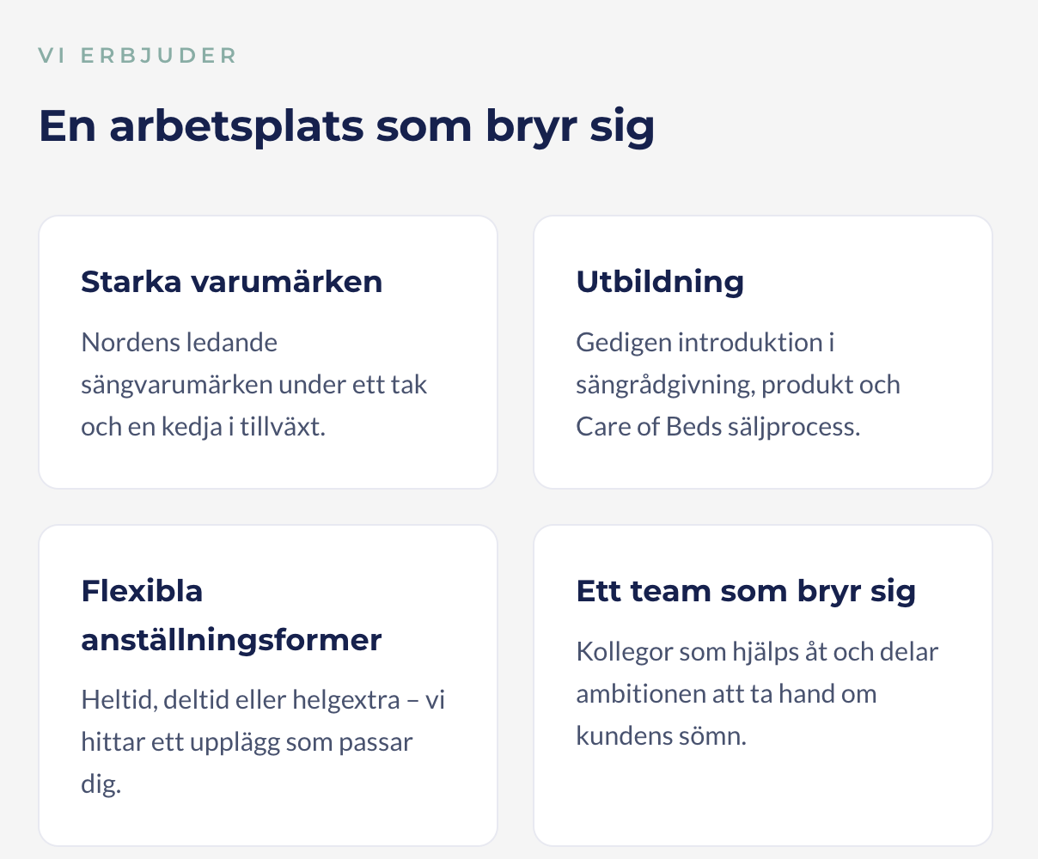Image resolution: width=1038 pixels, height=859 pixels.
Task: Click description 'Kollegor som hjälps åt'
Action: [757, 693]
